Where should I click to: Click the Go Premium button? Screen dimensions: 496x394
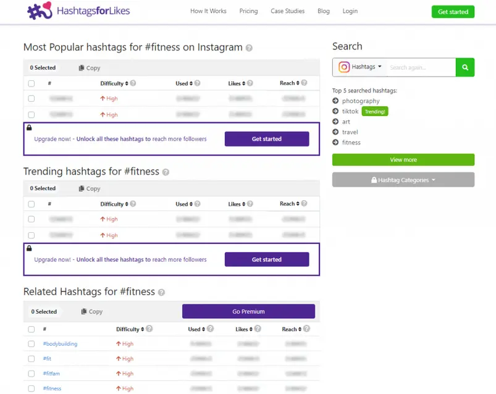coord(248,311)
